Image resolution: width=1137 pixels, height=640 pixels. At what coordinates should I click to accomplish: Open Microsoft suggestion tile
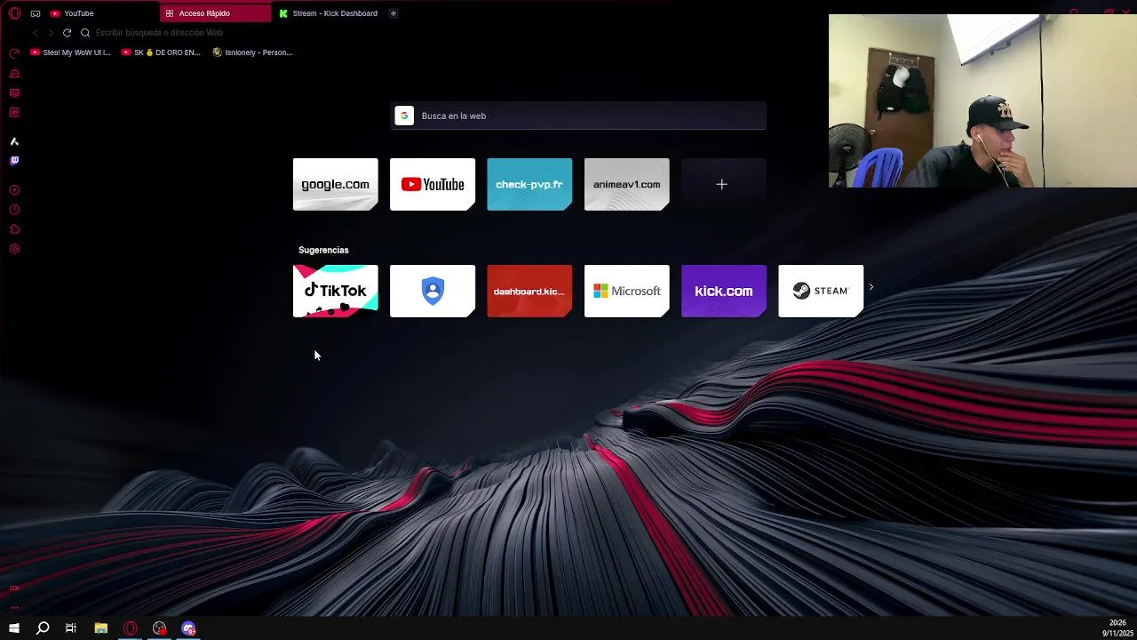(x=626, y=291)
